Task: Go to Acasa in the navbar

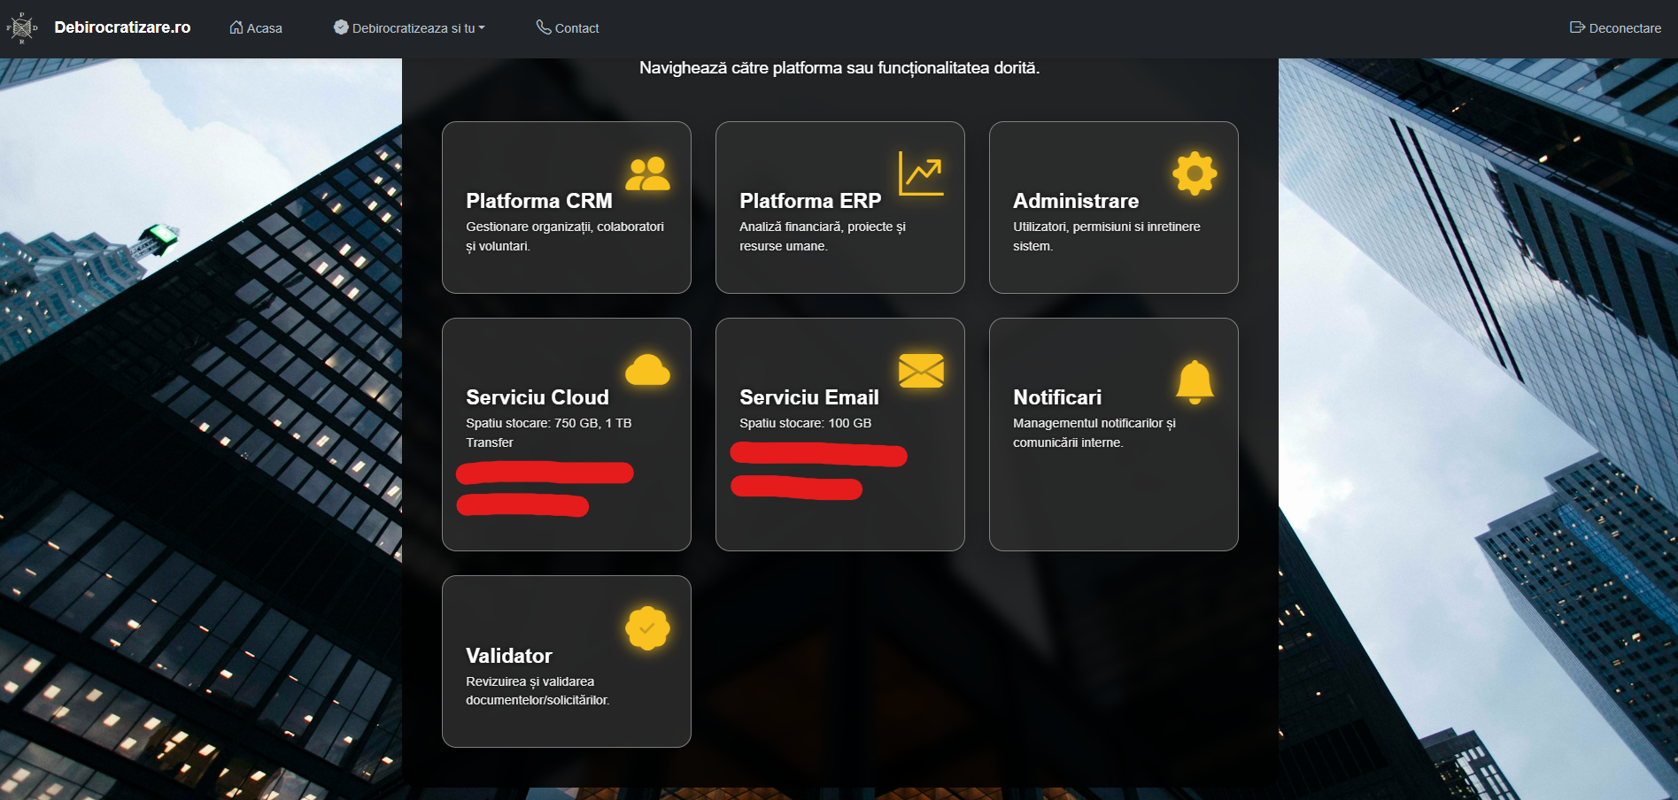Action: [256, 28]
